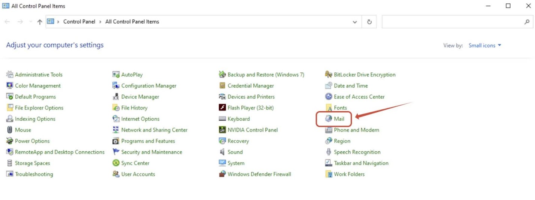Open the Administrative Tools icon
The width and height of the screenshot is (535, 200).
(10, 75)
